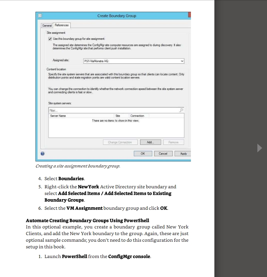The image size is (267, 277).
Task: Confirm with the OK button
Action: [143, 154]
